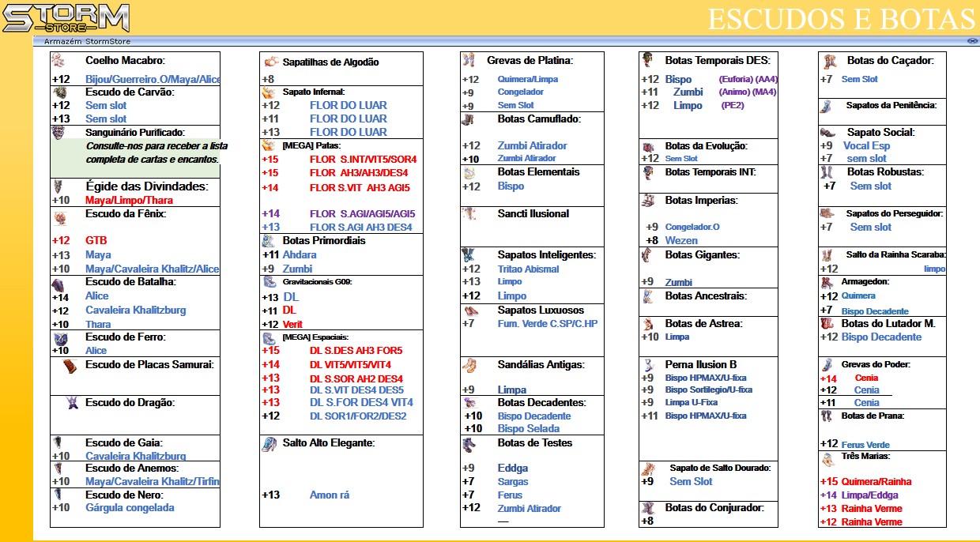Click the Armagedon boots icon
Viewport: 980px width, 542px height.
click(827, 282)
